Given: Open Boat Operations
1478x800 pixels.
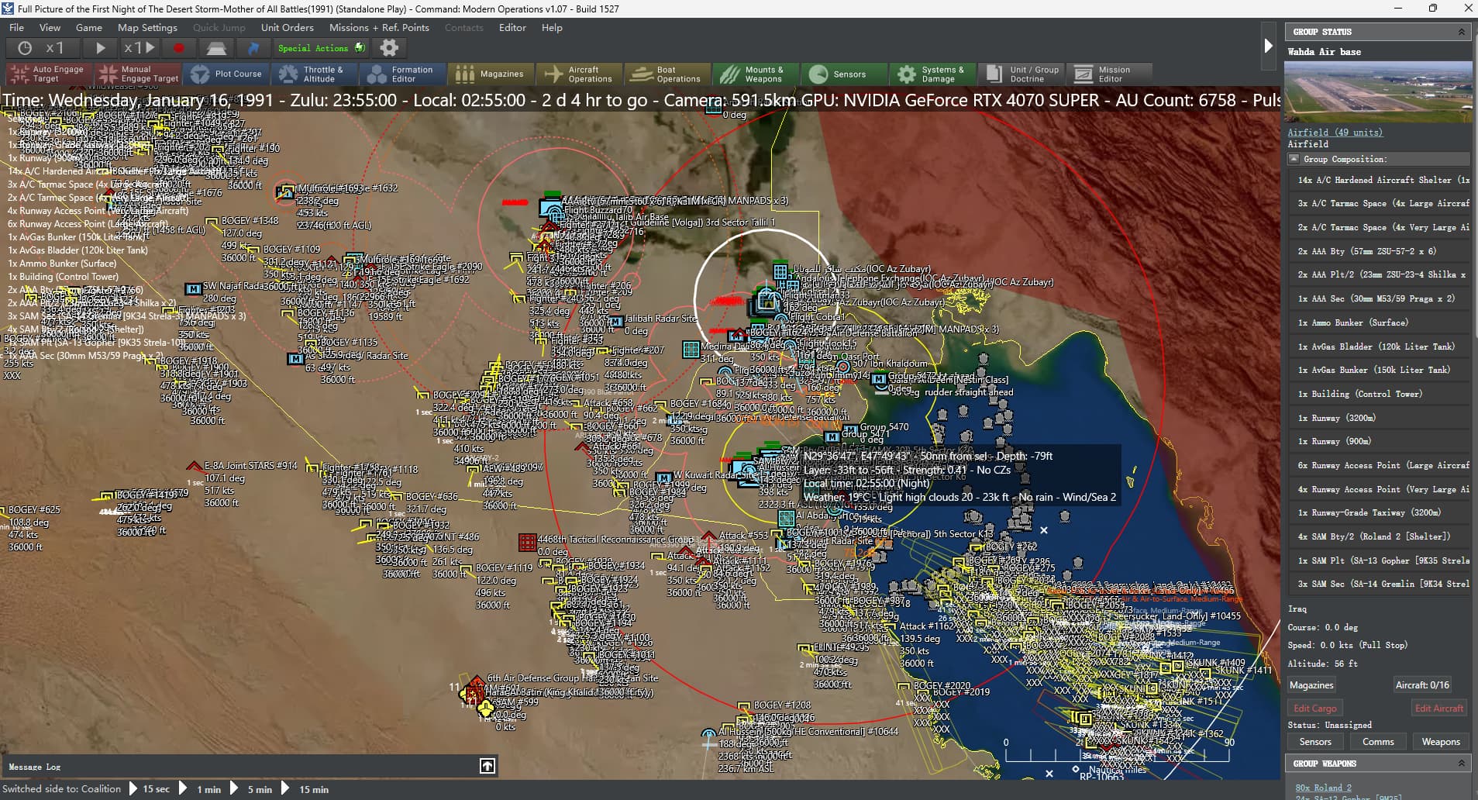Looking at the screenshot, I should coord(668,74).
